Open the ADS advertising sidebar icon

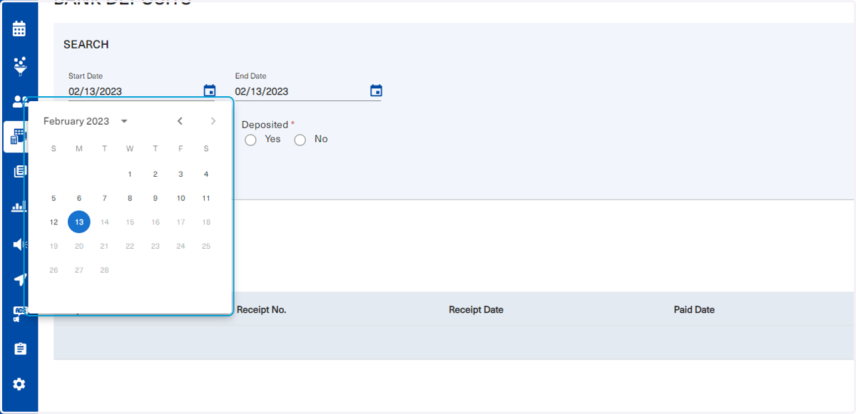point(19,314)
